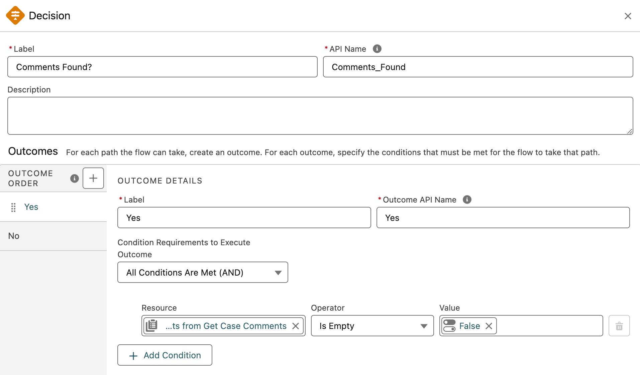Show Outcome Order info tooltip
This screenshot has width=640, height=375.
(x=74, y=178)
